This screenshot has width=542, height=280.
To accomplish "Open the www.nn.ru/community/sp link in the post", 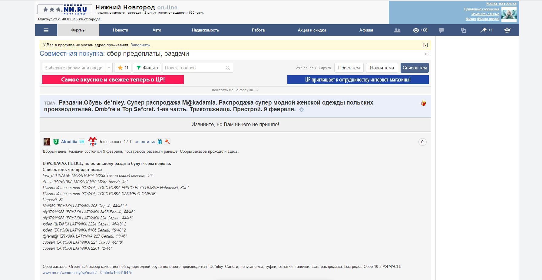I will coord(88,272).
